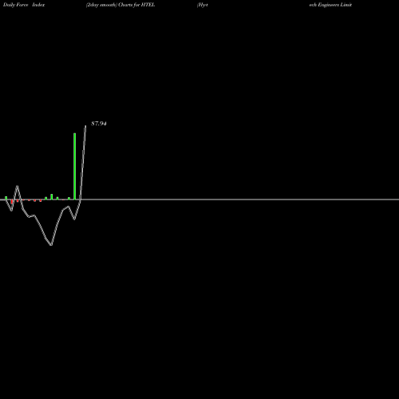Click the first dip of the line near left edge
The image size is (399, 399).
pos(11,211)
